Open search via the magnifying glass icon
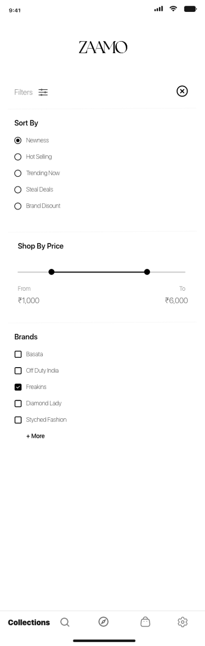 [65, 622]
